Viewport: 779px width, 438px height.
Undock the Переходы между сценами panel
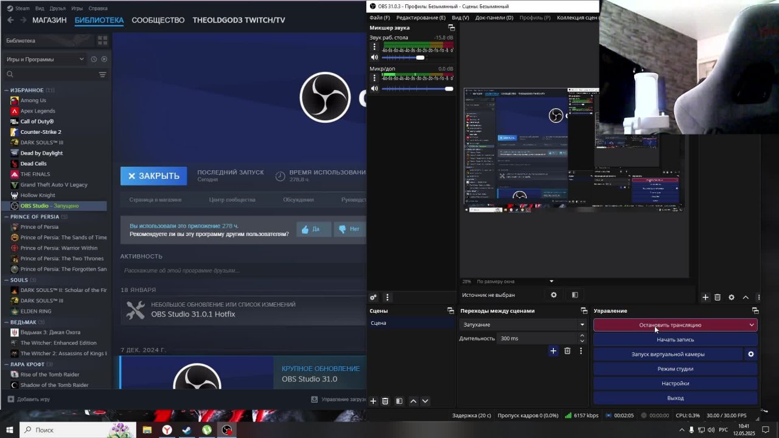tap(584, 310)
